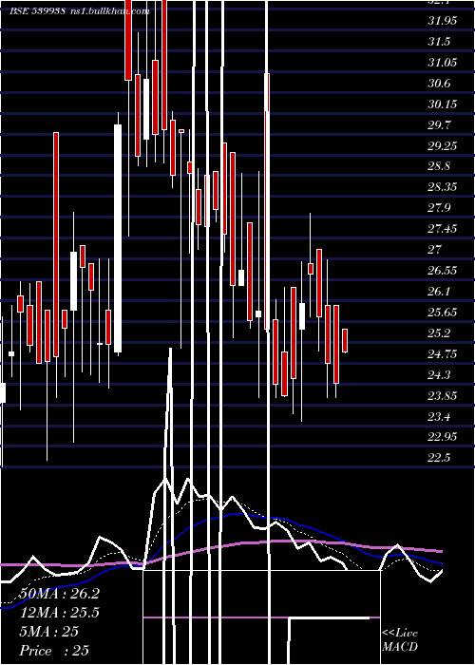The width and height of the screenshot is (475, 665).
Task: Click the 5MA : 25 readout
Action: [x=49, y=632]
